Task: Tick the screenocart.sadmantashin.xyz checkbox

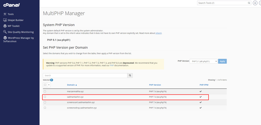Action: pos(45,102)
